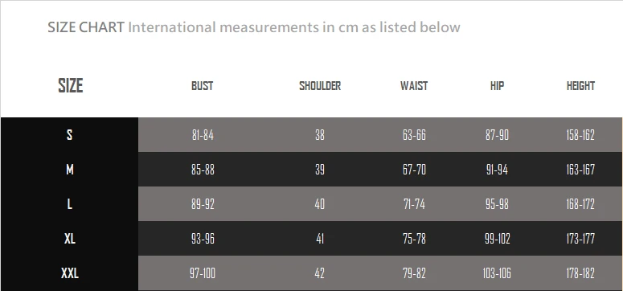Screen dimensions: 623x291
Task: Click height value 158-162 in S row
Action: [x=580, y=135]
